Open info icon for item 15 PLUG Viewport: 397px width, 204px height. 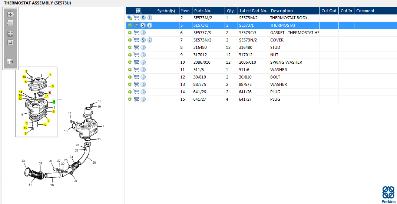tap(143, 99)
